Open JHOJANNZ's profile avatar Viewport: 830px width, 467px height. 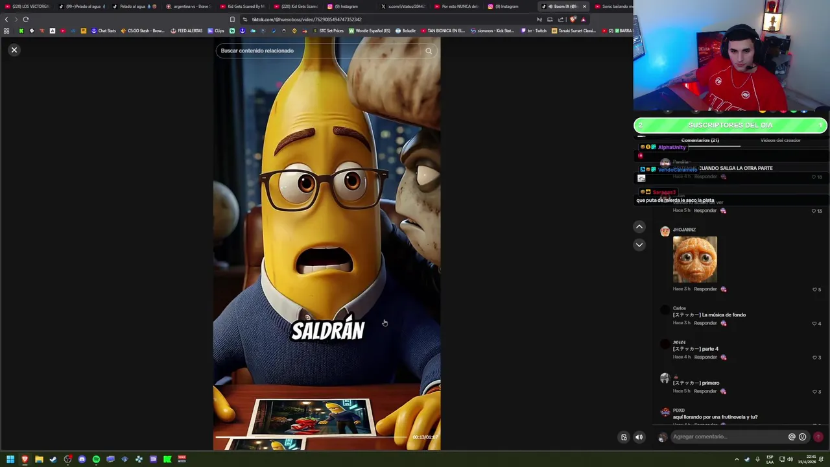pos(665,232)
